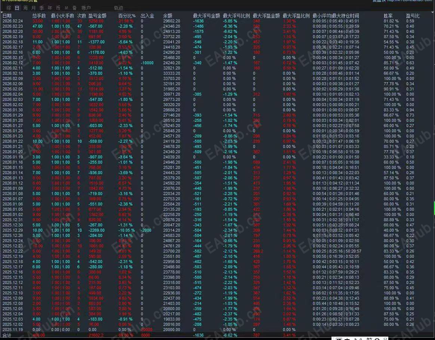Switch to the 账户 account tab
The image size is (435, 340).
point(86,8)
